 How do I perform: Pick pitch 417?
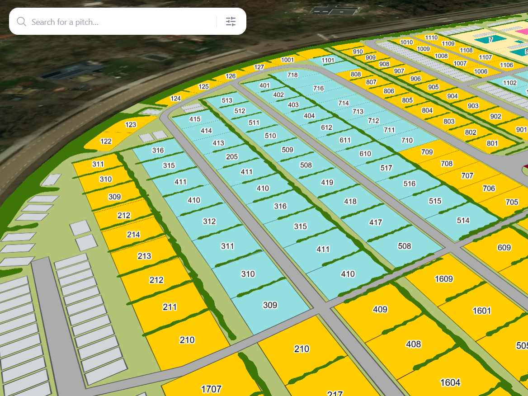tap(376, 222)
